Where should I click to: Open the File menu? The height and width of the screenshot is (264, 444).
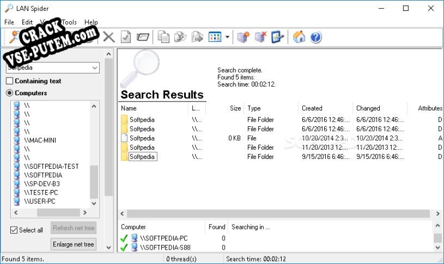point(9,22)
